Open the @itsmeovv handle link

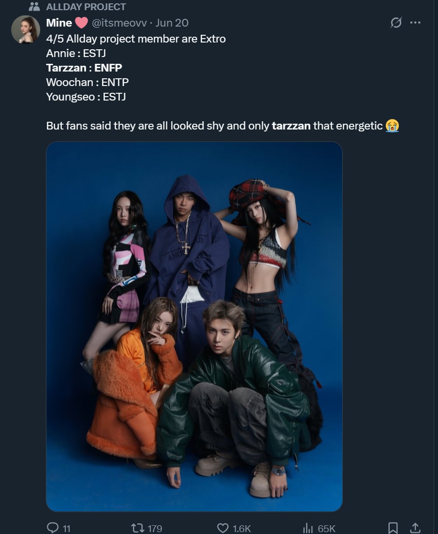pos(119,23)
